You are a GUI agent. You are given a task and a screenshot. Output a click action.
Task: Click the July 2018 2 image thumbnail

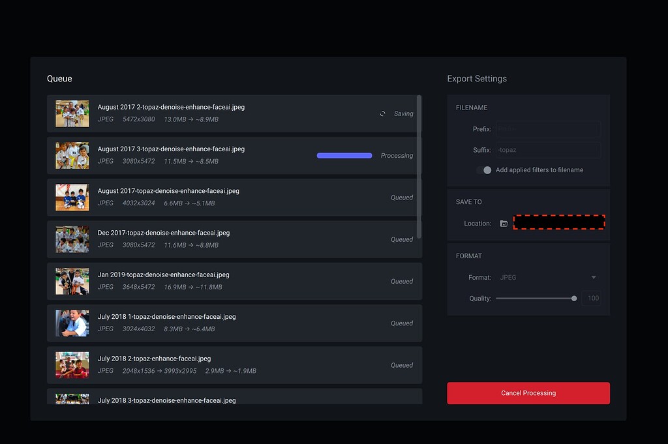[72, 365]
